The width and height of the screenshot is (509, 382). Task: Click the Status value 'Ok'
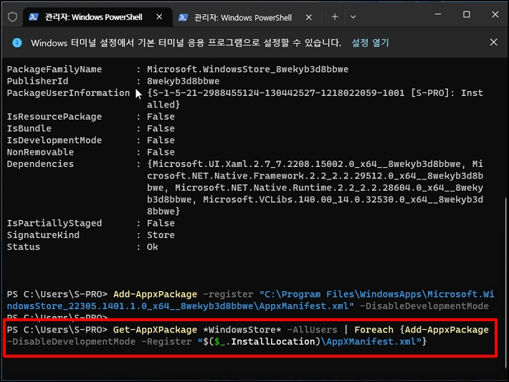[x=152, y=247]
